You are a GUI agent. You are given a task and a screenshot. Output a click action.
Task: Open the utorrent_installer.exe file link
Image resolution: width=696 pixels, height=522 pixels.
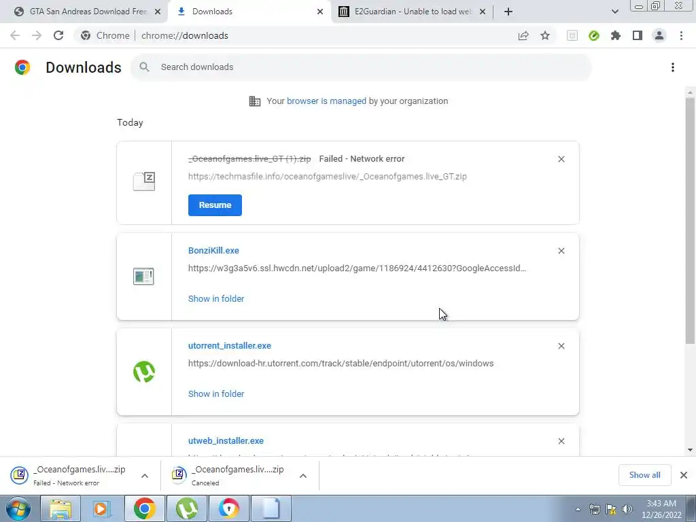pos(230,345)
